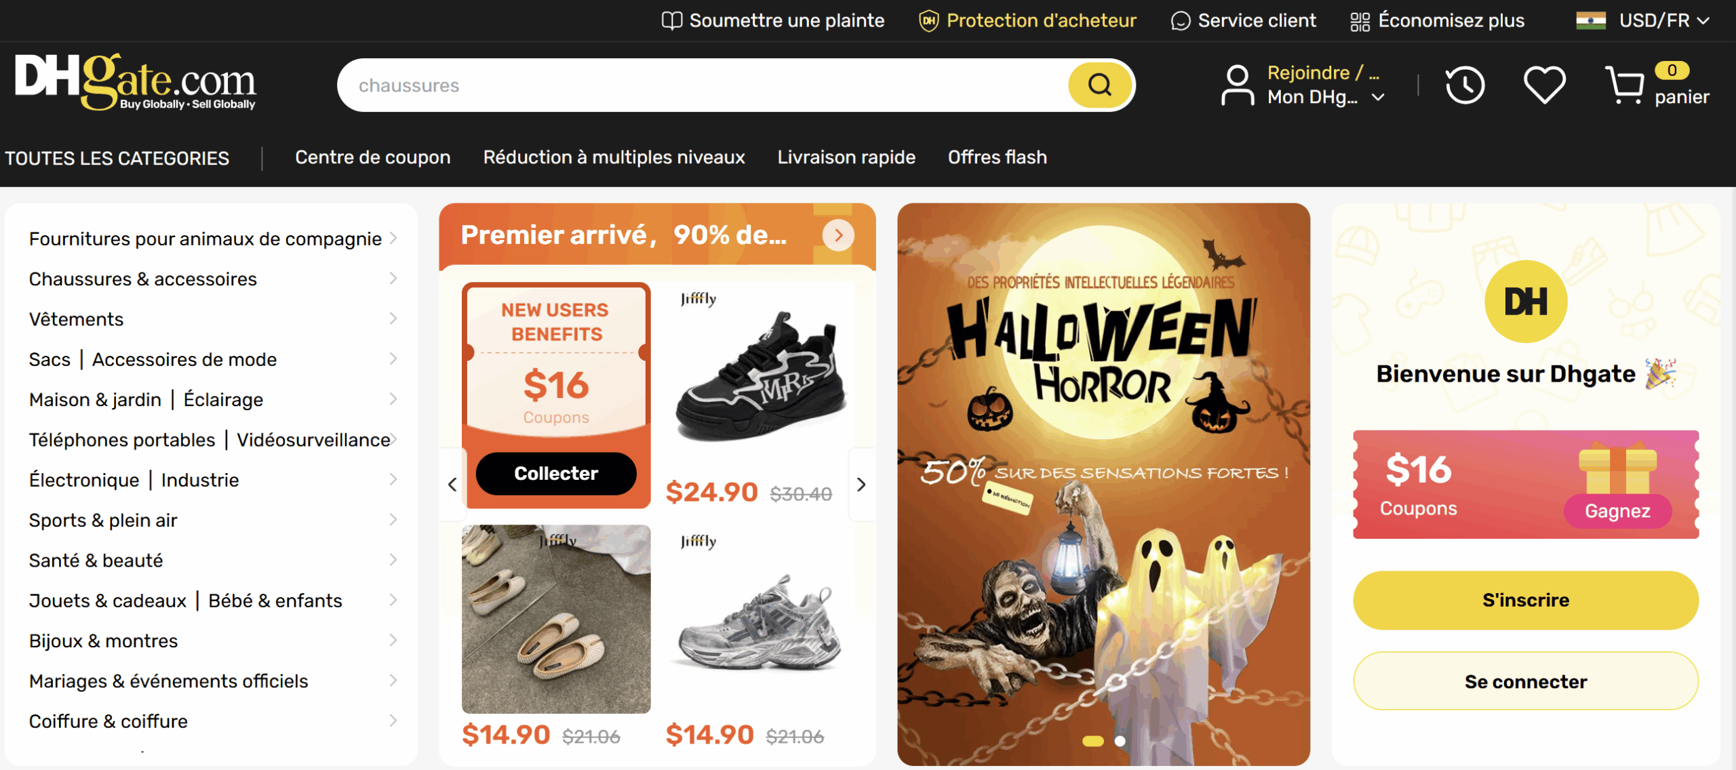This screenshot has width=1736, height=770.
Task: Open Centre de coupon menu item
Action: pos(372,157)
